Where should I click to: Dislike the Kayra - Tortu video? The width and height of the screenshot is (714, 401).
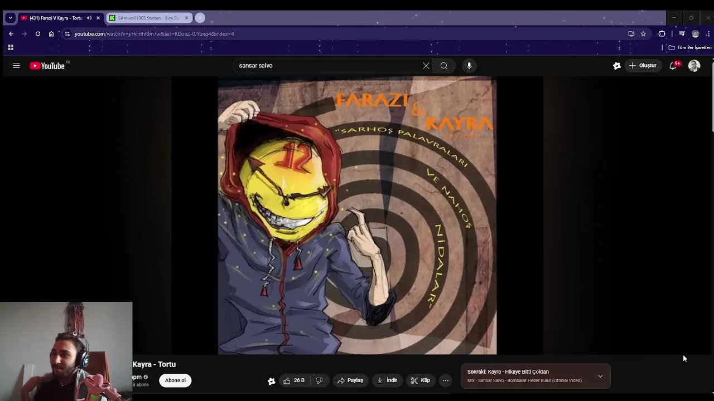319,380
